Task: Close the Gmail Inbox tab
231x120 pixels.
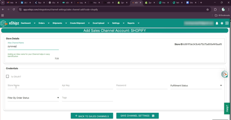Action: click(16, 3)
